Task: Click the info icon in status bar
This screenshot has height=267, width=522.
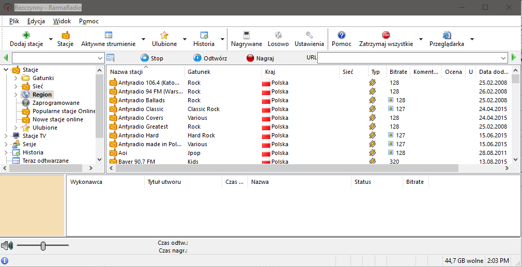Action: [5, 261]
